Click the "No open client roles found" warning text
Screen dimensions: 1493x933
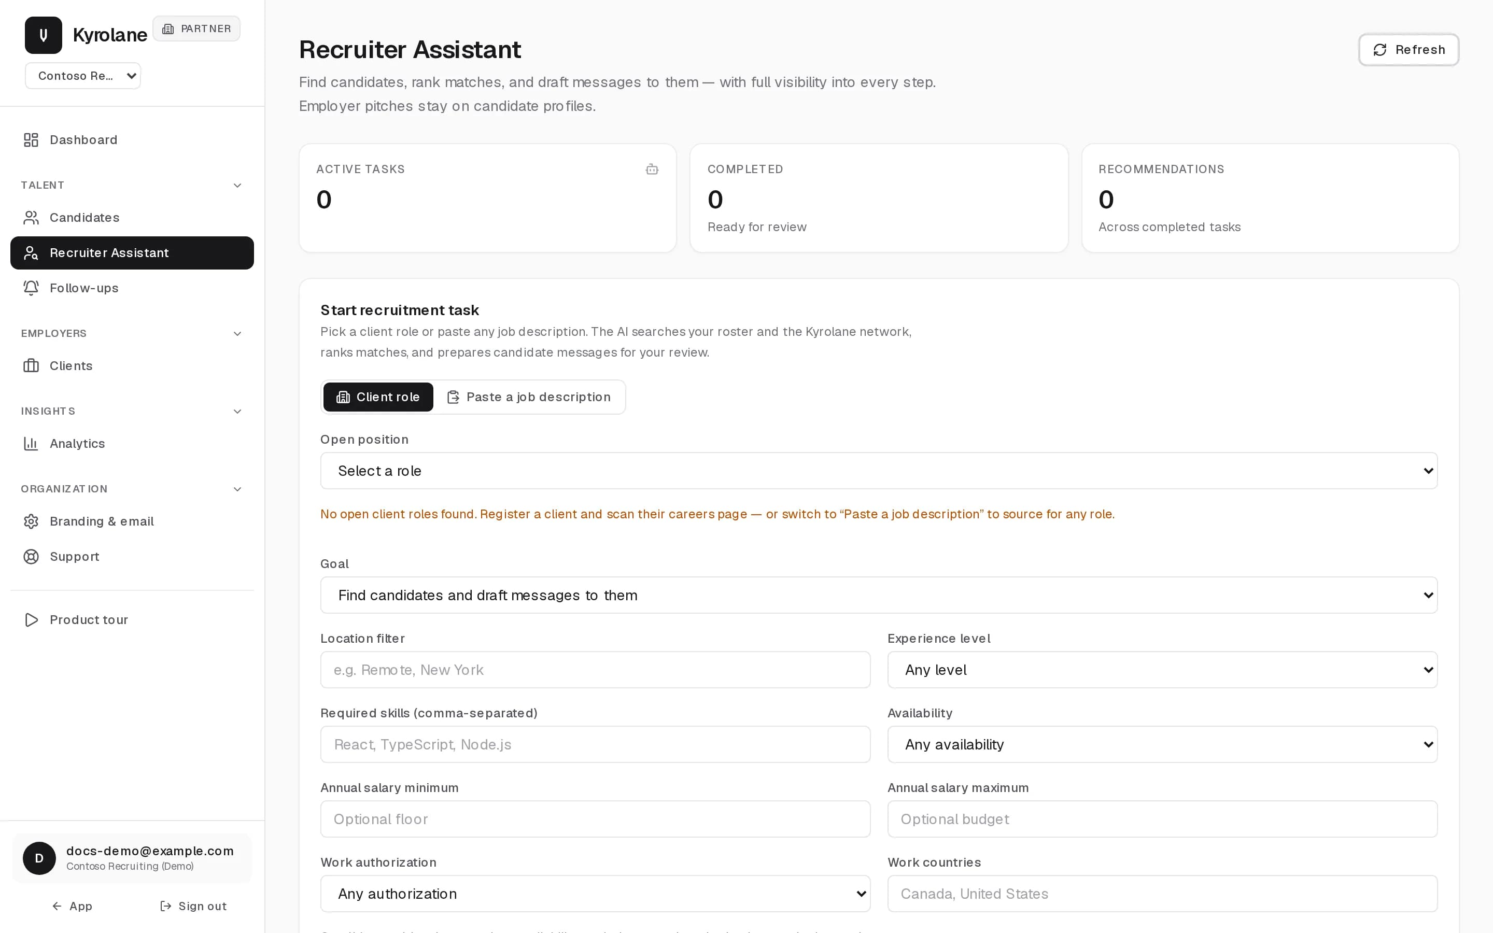tap(717, 514)
